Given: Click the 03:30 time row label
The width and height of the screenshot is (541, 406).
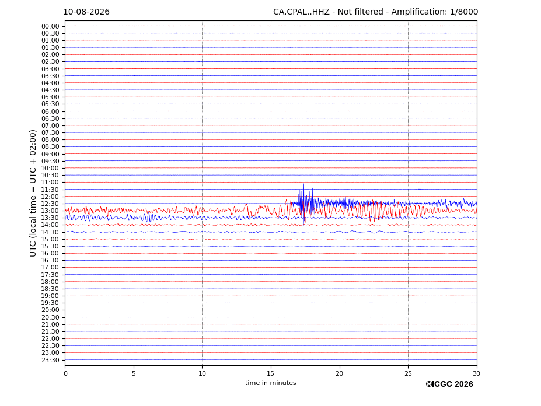Looking at the screenshot, I should coord(50,76).
